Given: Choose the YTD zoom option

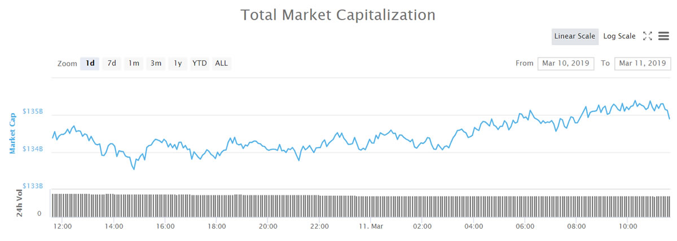Looking at the screenshot, I should click(x=199, y=64).
